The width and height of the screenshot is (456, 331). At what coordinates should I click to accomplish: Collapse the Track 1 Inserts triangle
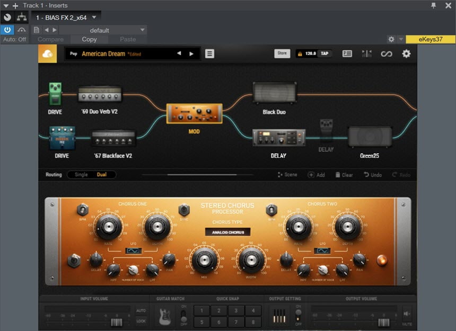tap(6, 5)
